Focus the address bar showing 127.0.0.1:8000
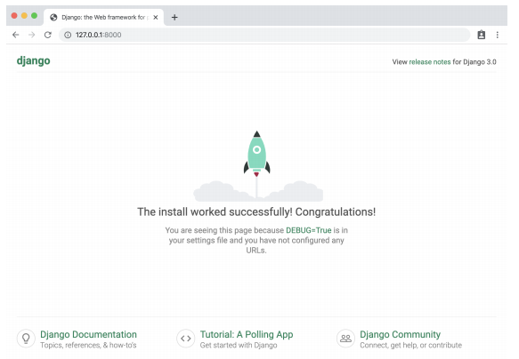Viewport: 519px width, 359px height. coord(264,35)
